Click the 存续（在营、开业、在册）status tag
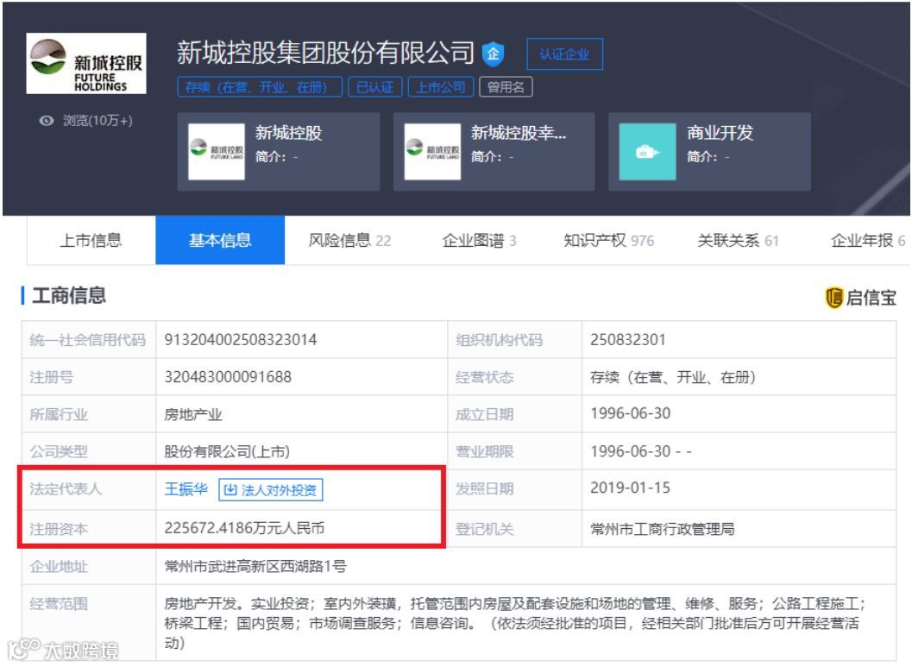This screenshot has height=667, width=912. pyautogui.click(x=260, y=87)
